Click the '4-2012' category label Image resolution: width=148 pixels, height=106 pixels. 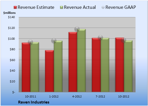click(77, 96)
